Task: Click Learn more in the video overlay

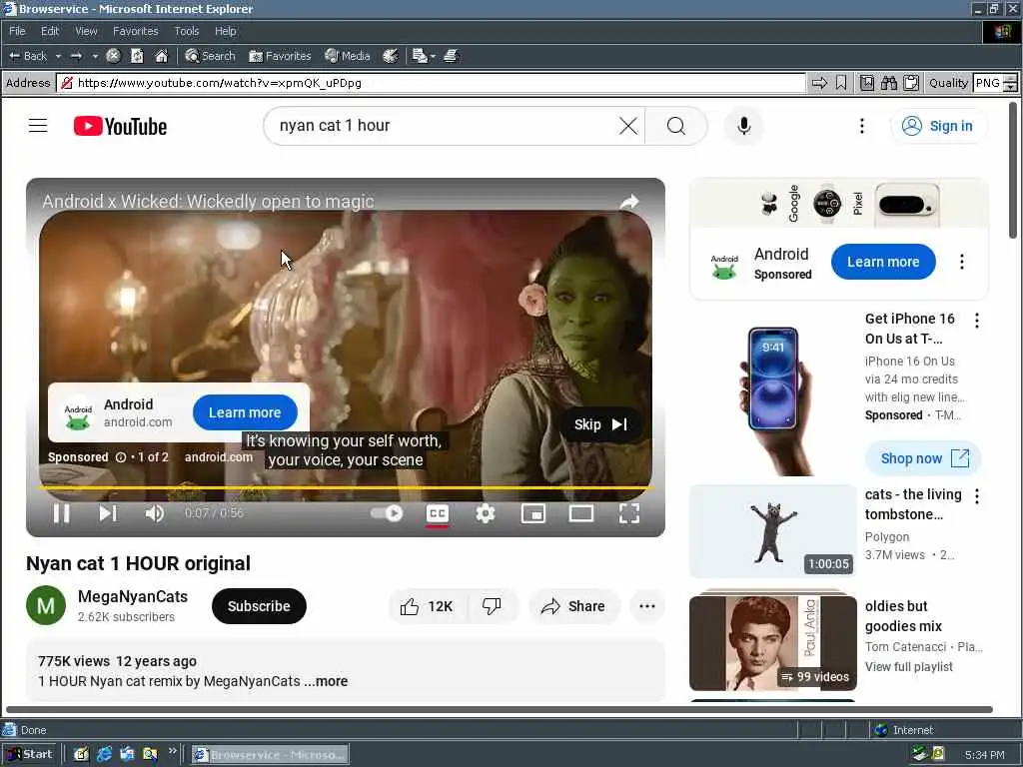Action: click(x=246, y=412)
